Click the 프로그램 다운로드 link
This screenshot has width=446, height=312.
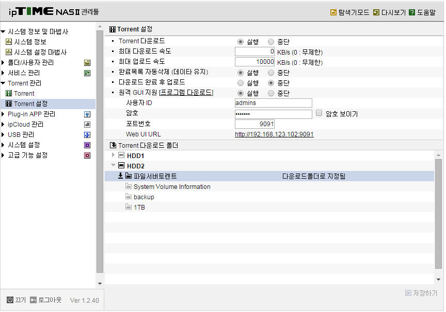[x=186, y=93]
